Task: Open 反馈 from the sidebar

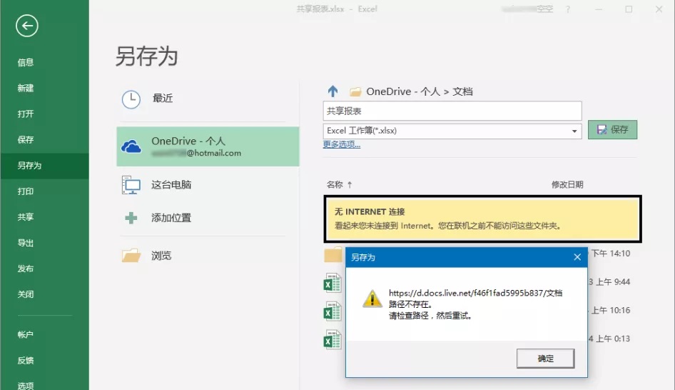Action: [26, 360]
